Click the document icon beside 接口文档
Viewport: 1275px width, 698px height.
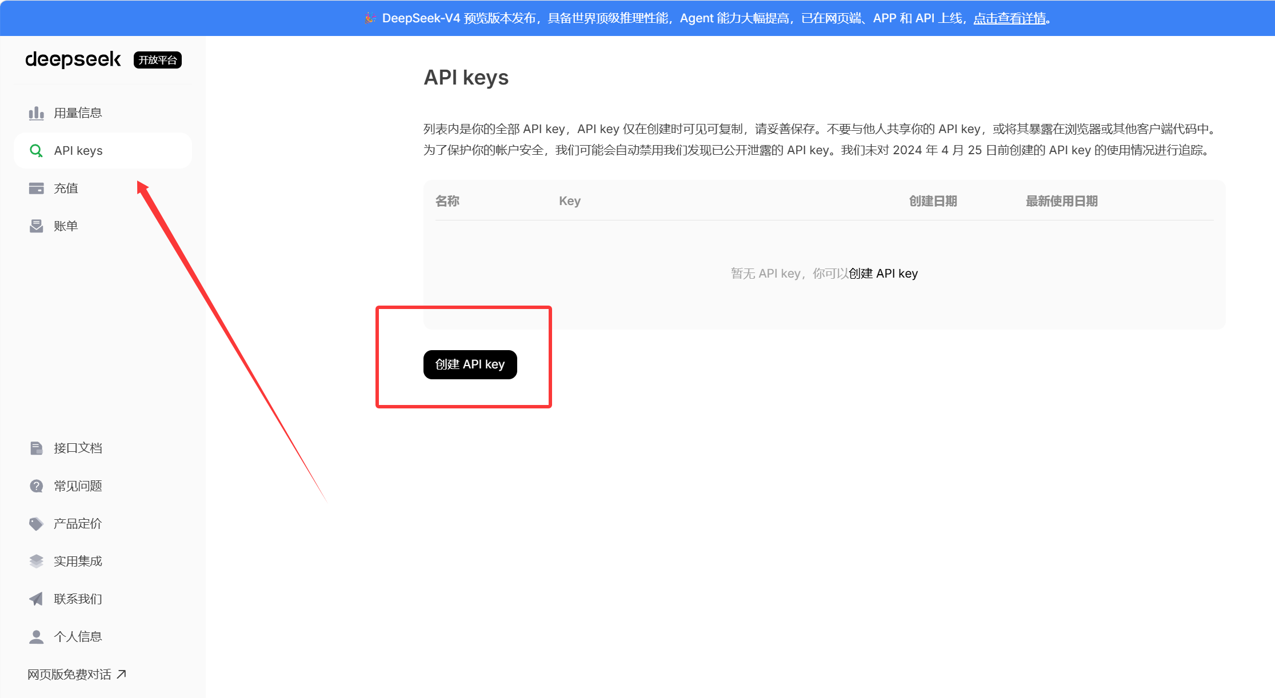[x=36, y=448]
